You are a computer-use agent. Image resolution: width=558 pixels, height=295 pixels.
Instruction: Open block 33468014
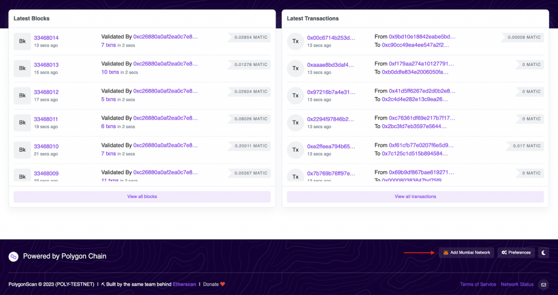click(x=46, y=38)
